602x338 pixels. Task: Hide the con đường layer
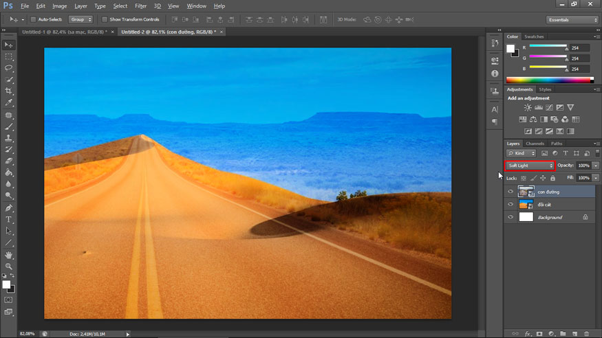tap(510, 192)
